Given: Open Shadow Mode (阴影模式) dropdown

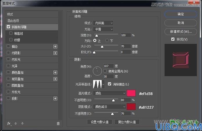Looking at the screenshot, I should pos(109,107).
